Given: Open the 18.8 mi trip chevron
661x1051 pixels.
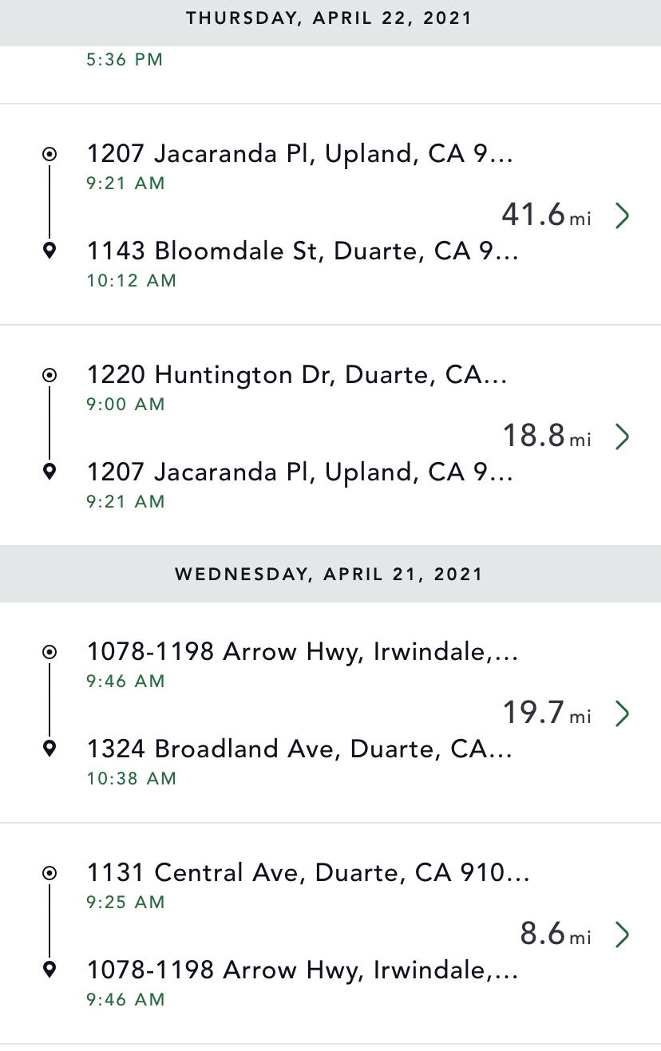Looking at the screenshot, I should 623,437.
